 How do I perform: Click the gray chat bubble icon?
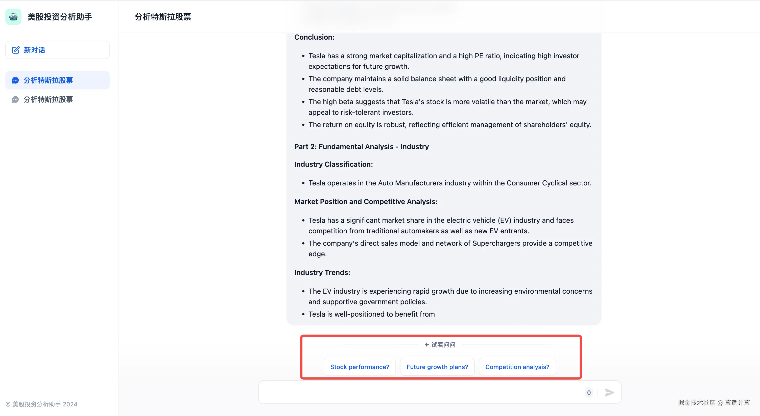(15, 100)
